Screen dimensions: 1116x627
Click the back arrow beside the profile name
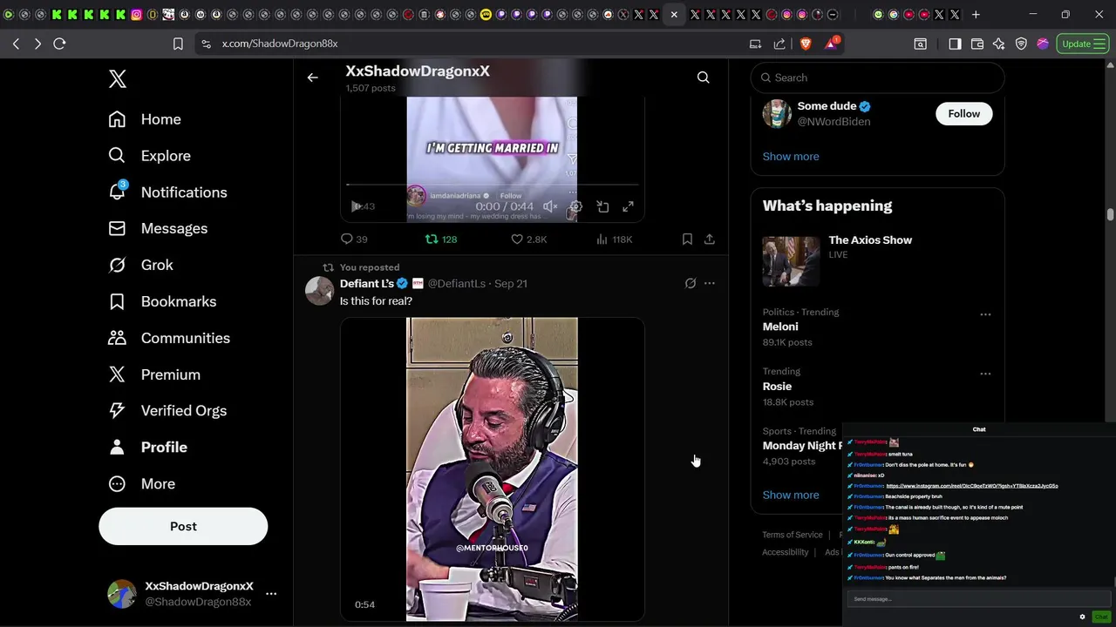tap(312, 78)
